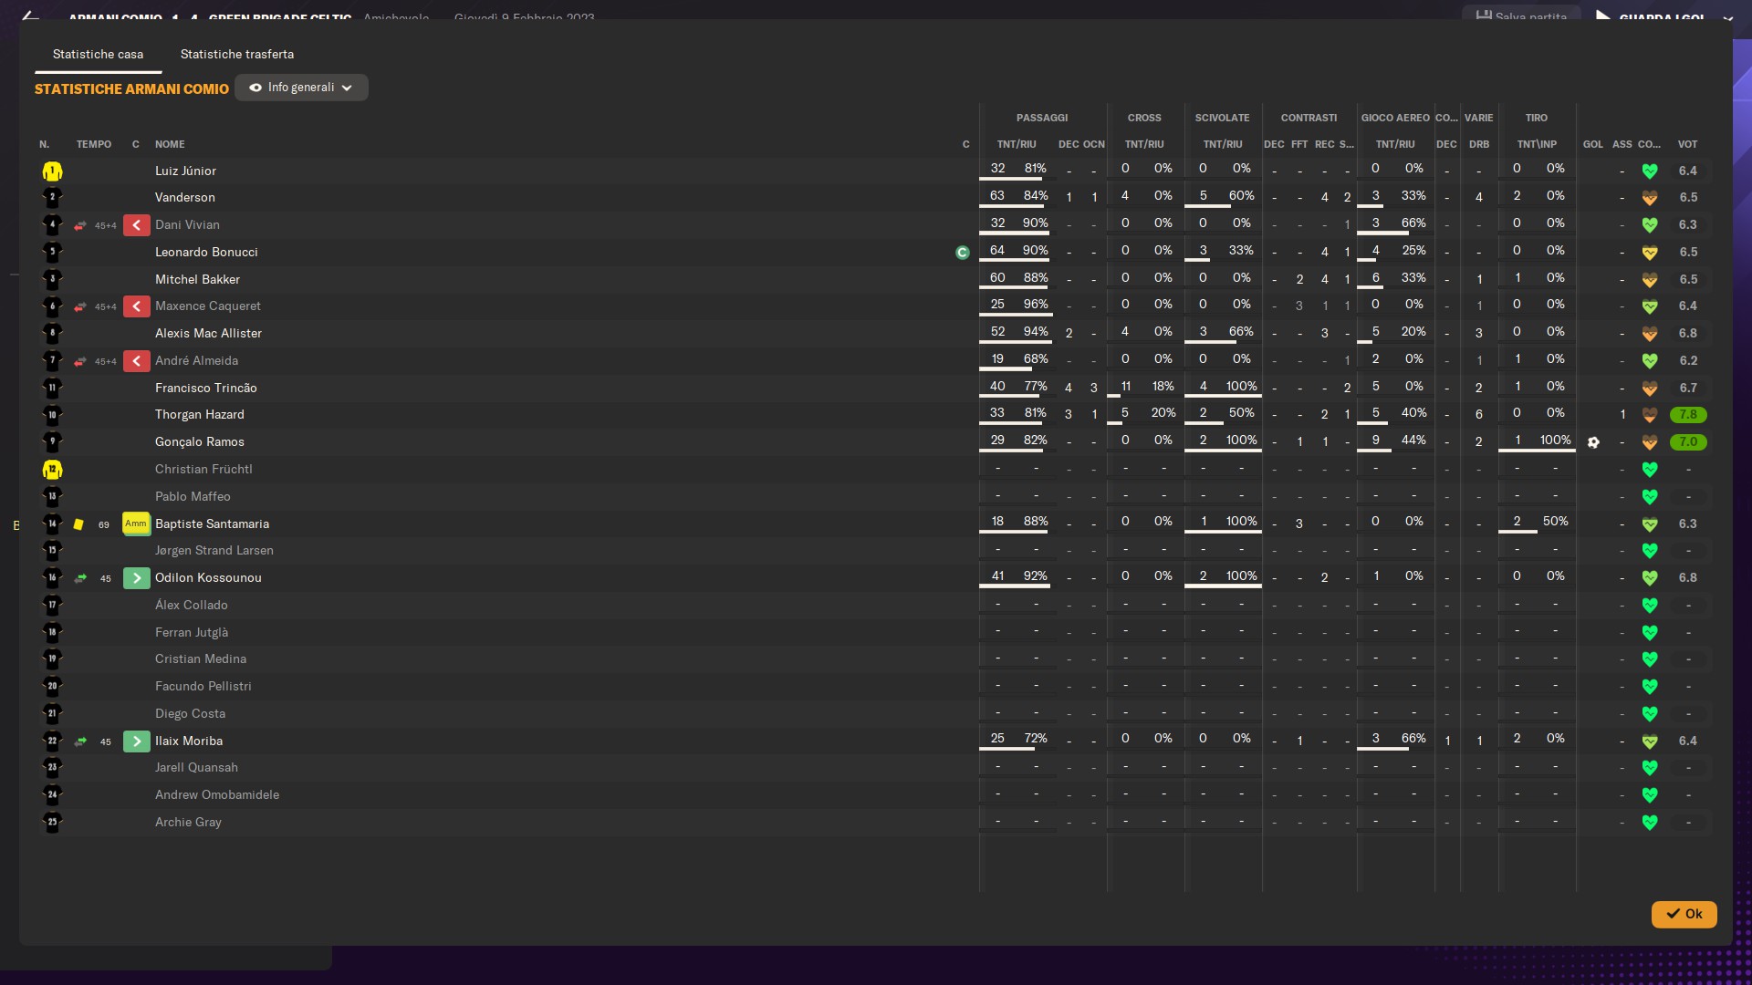Click Christian Früchtl's yellow number 12 shirt
The height and width of the screenshot is (985, 1752).
click(x=52, y=470)
